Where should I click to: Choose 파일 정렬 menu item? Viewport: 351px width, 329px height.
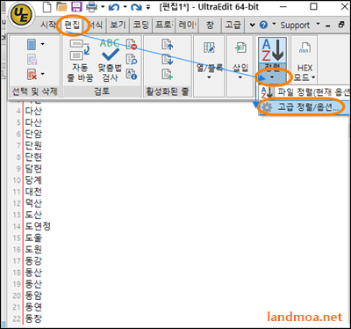pos(304,92)
